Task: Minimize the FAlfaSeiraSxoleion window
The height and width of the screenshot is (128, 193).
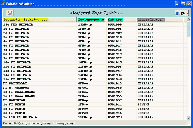Action: (178, 4)
